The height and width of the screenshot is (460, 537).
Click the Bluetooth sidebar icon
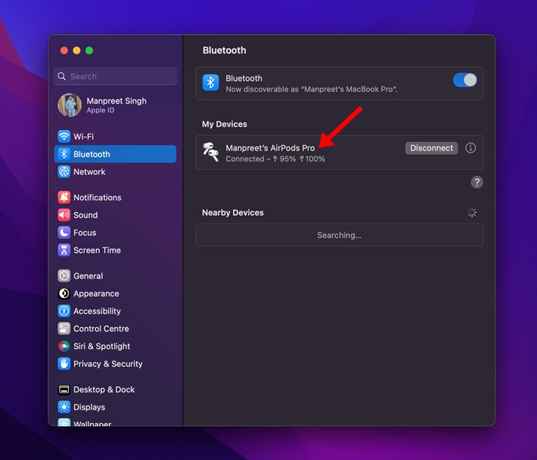pyautogui.click(x=64, y=154)
